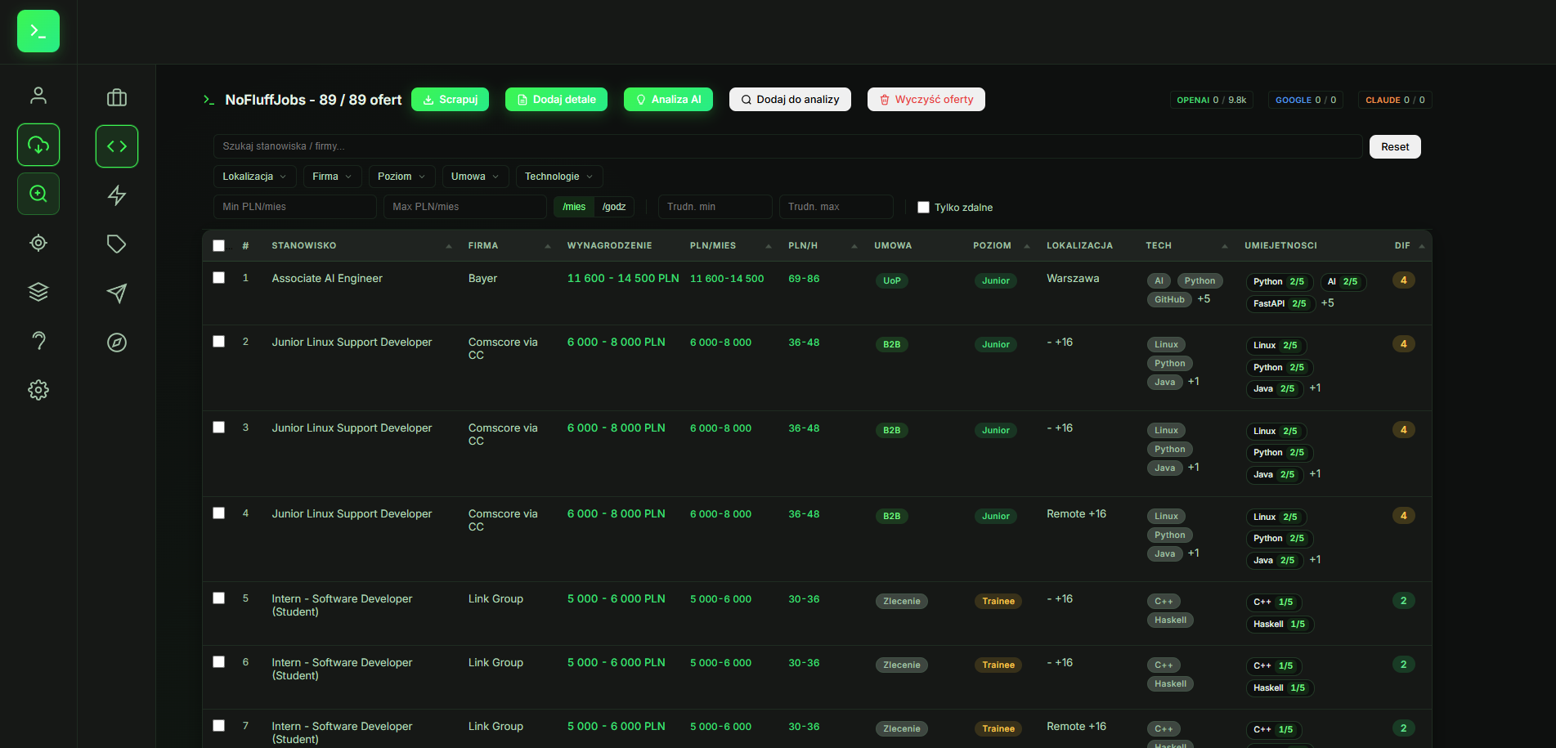Select the tag label icon
This screenshot has height=748, width=1556.
[117, 244]
